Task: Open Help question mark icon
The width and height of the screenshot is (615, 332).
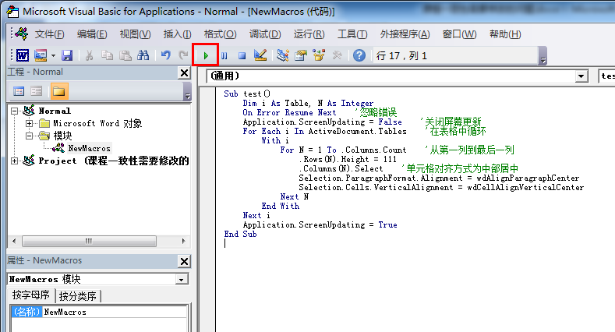Action: [359, 55]
